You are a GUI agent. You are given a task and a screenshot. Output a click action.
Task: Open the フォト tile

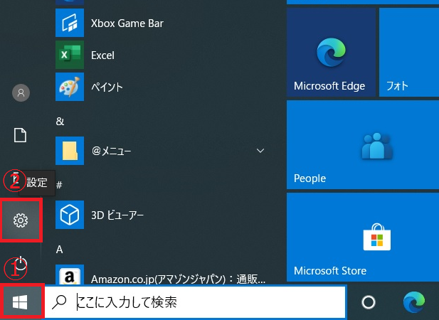click(409, 53)
